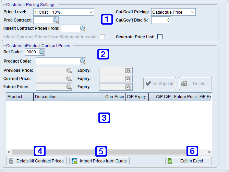Click the C/P Expiry column header
The image size is (229, 172).
pos(137,97)
